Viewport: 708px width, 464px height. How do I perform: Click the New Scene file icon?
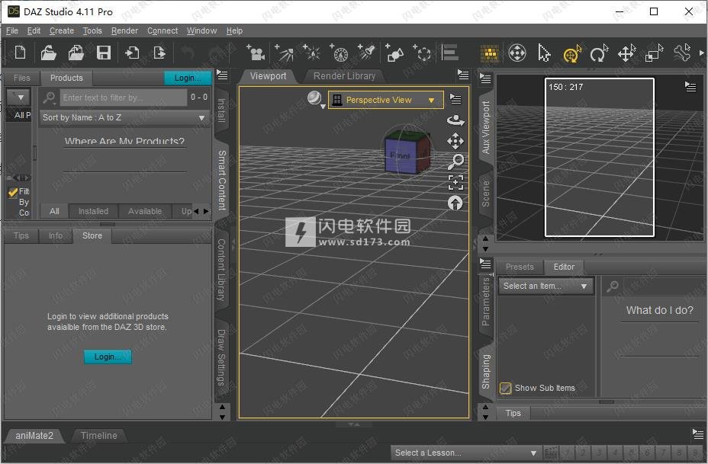pos(20,53)
